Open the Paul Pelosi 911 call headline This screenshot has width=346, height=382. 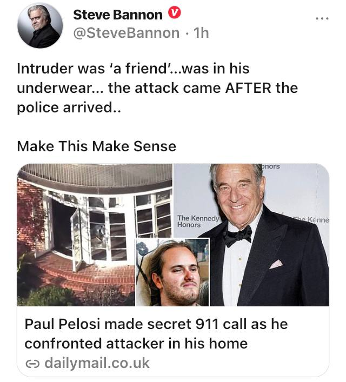click(x=156, y=324)
